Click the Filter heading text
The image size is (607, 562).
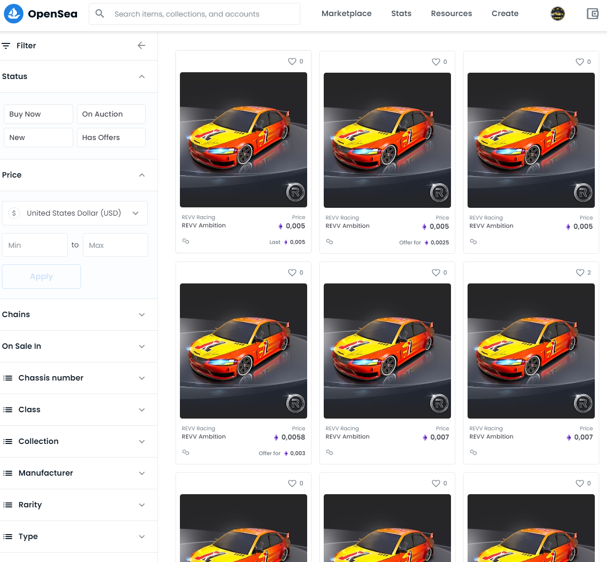tap(26, 45)
